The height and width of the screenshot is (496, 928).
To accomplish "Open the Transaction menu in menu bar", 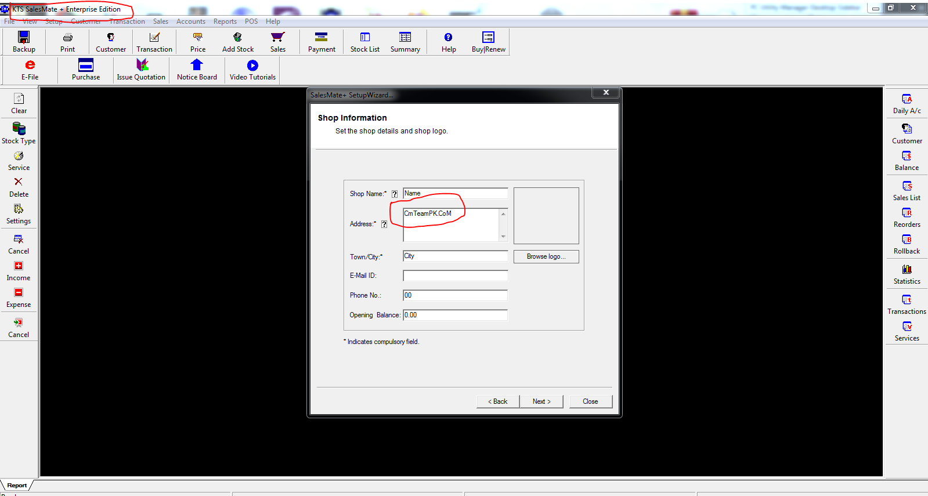I will (127, 21).
